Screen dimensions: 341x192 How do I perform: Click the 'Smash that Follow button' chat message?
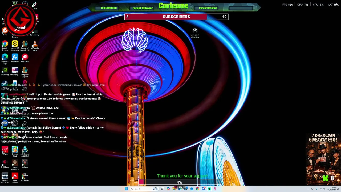click(x=52, y=130)
